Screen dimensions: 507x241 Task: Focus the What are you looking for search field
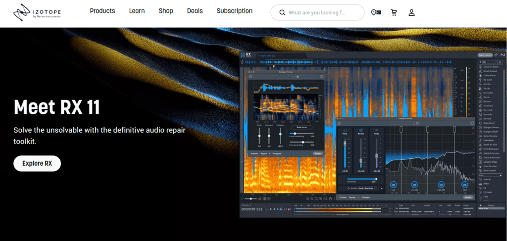317,12
